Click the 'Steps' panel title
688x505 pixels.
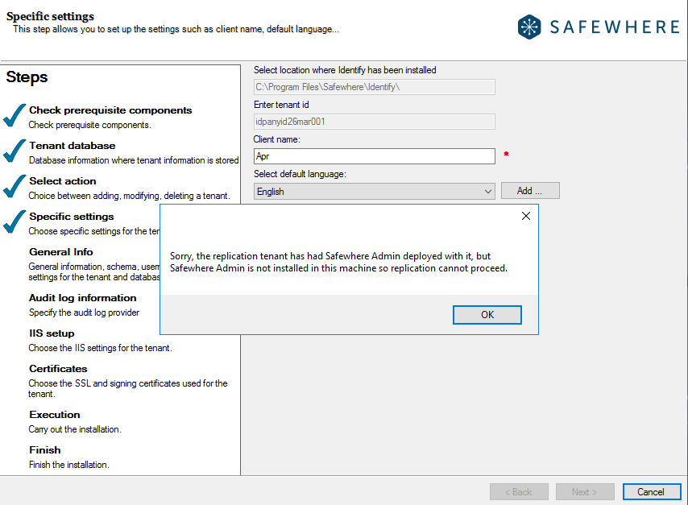[27, 77]
